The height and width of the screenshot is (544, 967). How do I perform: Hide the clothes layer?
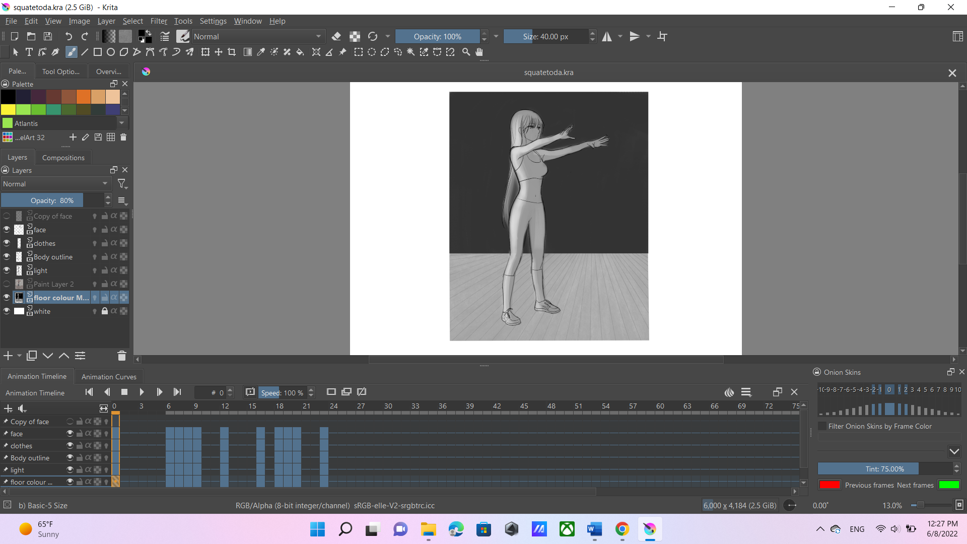7,243
